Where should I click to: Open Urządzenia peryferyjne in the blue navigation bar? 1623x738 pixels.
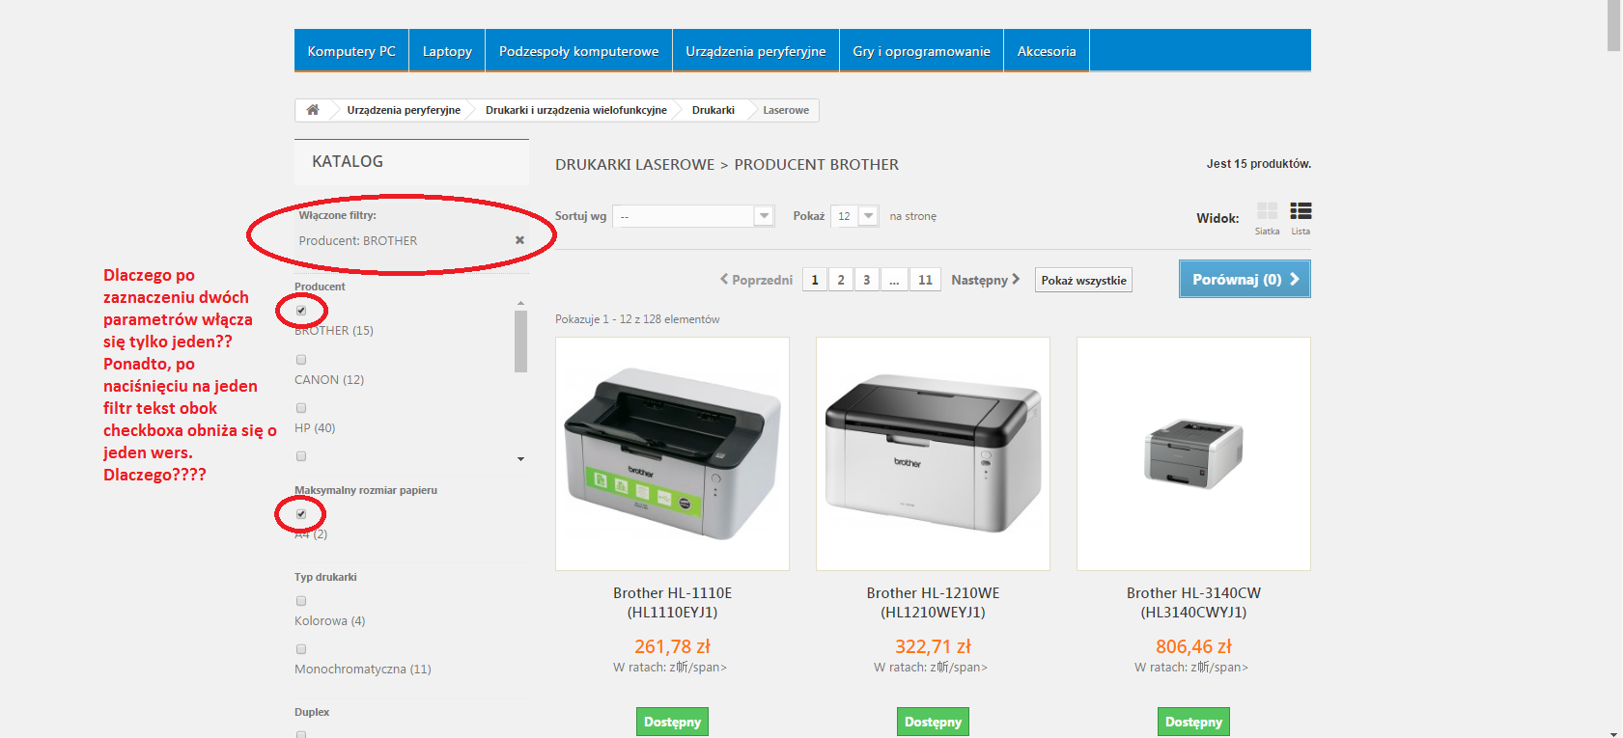[756, 51]
